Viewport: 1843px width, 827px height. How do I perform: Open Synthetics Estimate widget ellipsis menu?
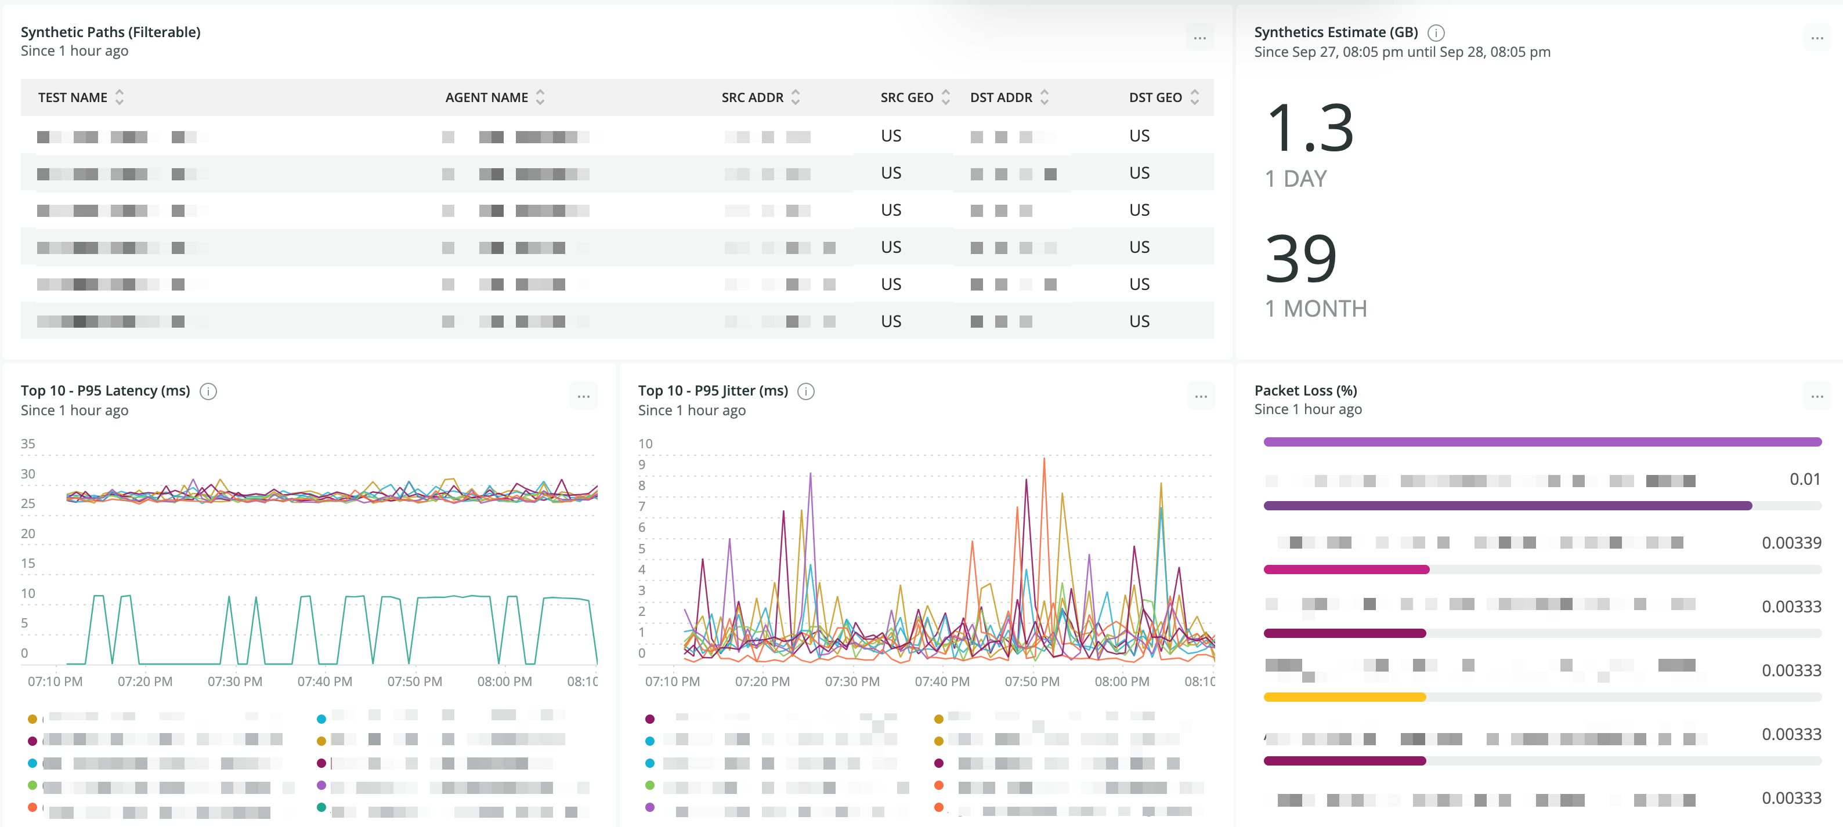1816,38
